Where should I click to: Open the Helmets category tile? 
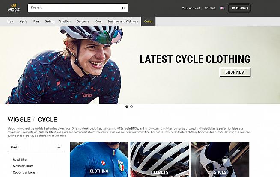pos(159,159)
